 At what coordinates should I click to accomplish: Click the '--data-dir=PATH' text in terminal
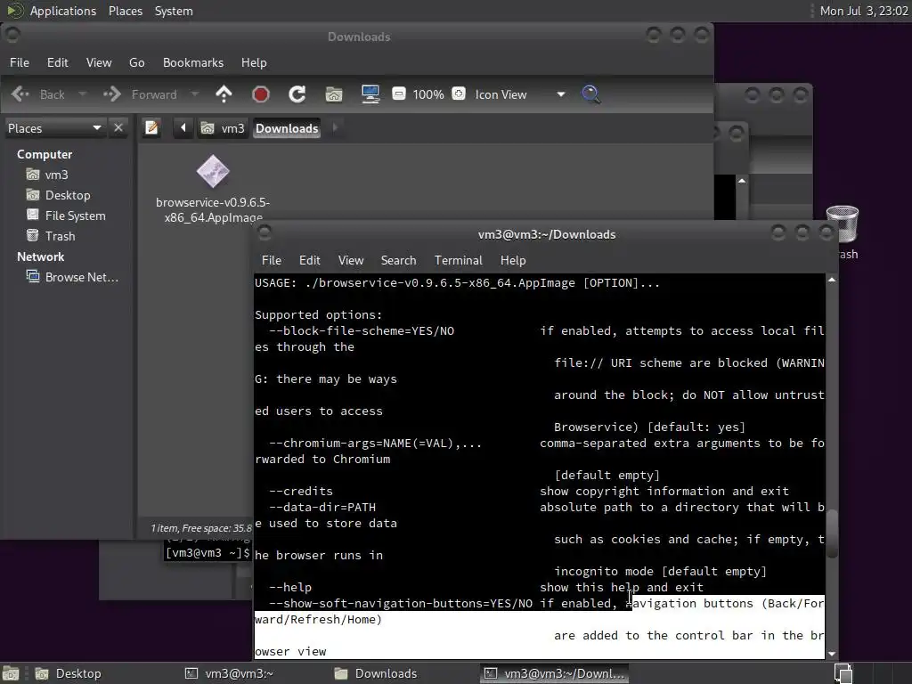(x=322, y=507)
